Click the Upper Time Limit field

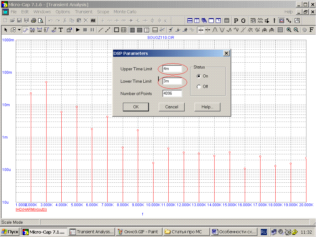point(172,69)
